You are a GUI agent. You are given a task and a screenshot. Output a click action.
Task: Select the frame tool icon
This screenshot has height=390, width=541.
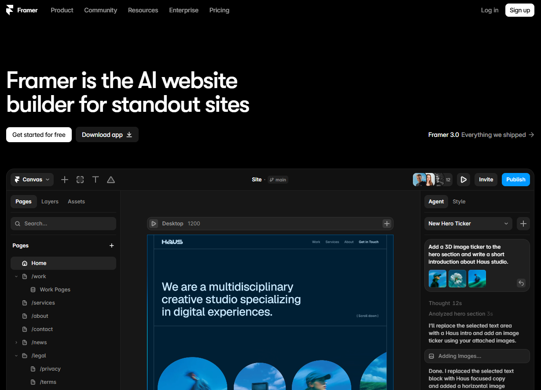[80, 180]
